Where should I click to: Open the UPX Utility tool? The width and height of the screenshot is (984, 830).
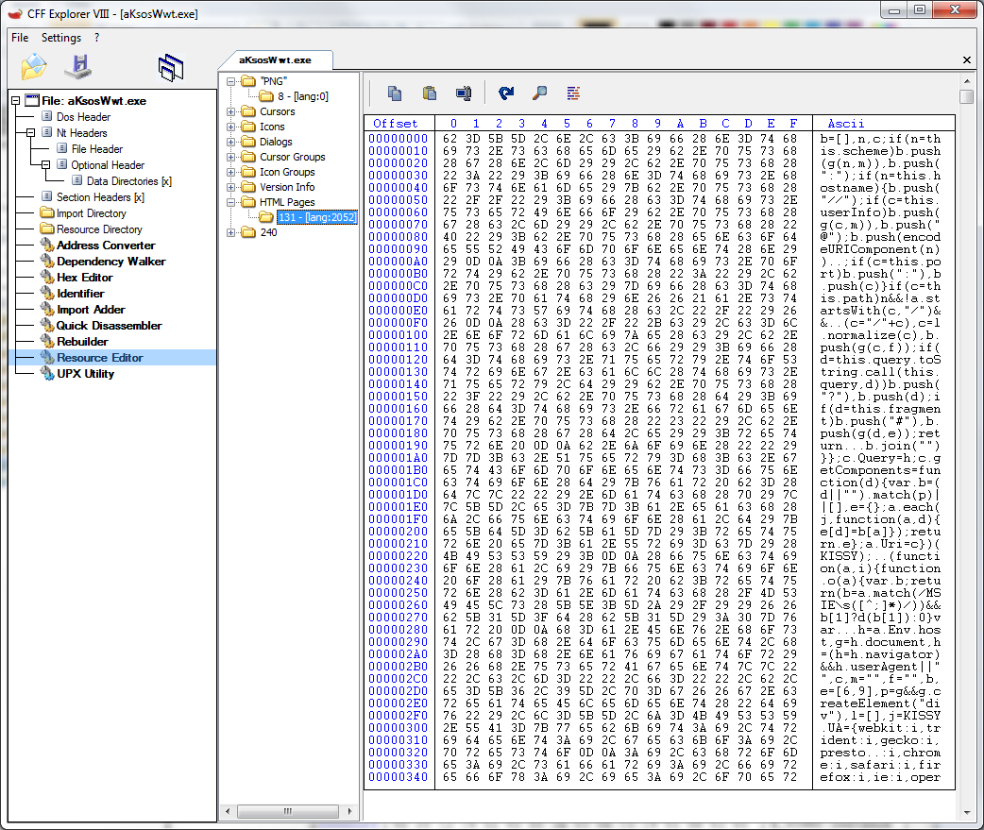85,374
